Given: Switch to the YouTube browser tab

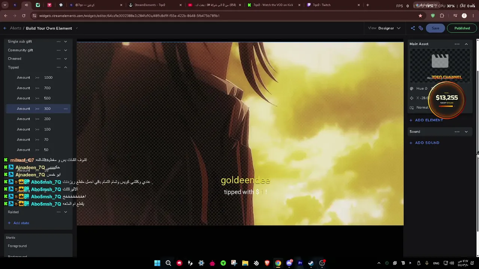Looking at the screenshot, I should tap(214, 5).
